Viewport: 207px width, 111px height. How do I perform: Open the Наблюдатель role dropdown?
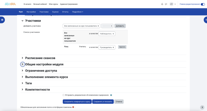pos(107,34)
